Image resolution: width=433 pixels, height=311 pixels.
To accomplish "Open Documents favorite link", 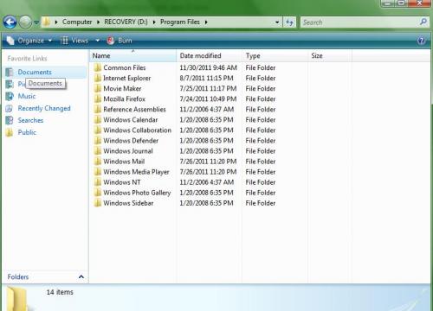I will (35, 72).
